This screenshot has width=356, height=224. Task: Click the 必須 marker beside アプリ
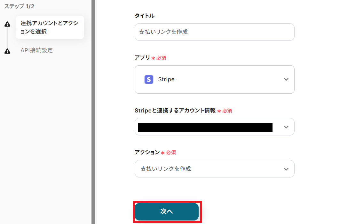pos(161,58)
